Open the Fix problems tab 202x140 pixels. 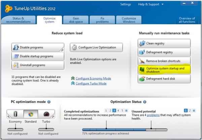102,20
